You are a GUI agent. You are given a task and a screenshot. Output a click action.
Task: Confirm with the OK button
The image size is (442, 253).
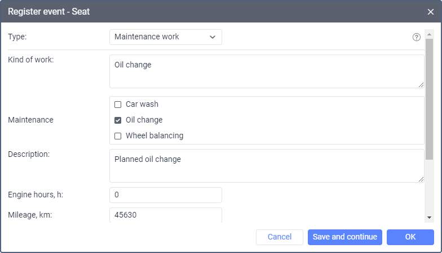pyautogui.click(x=410, y=237)
